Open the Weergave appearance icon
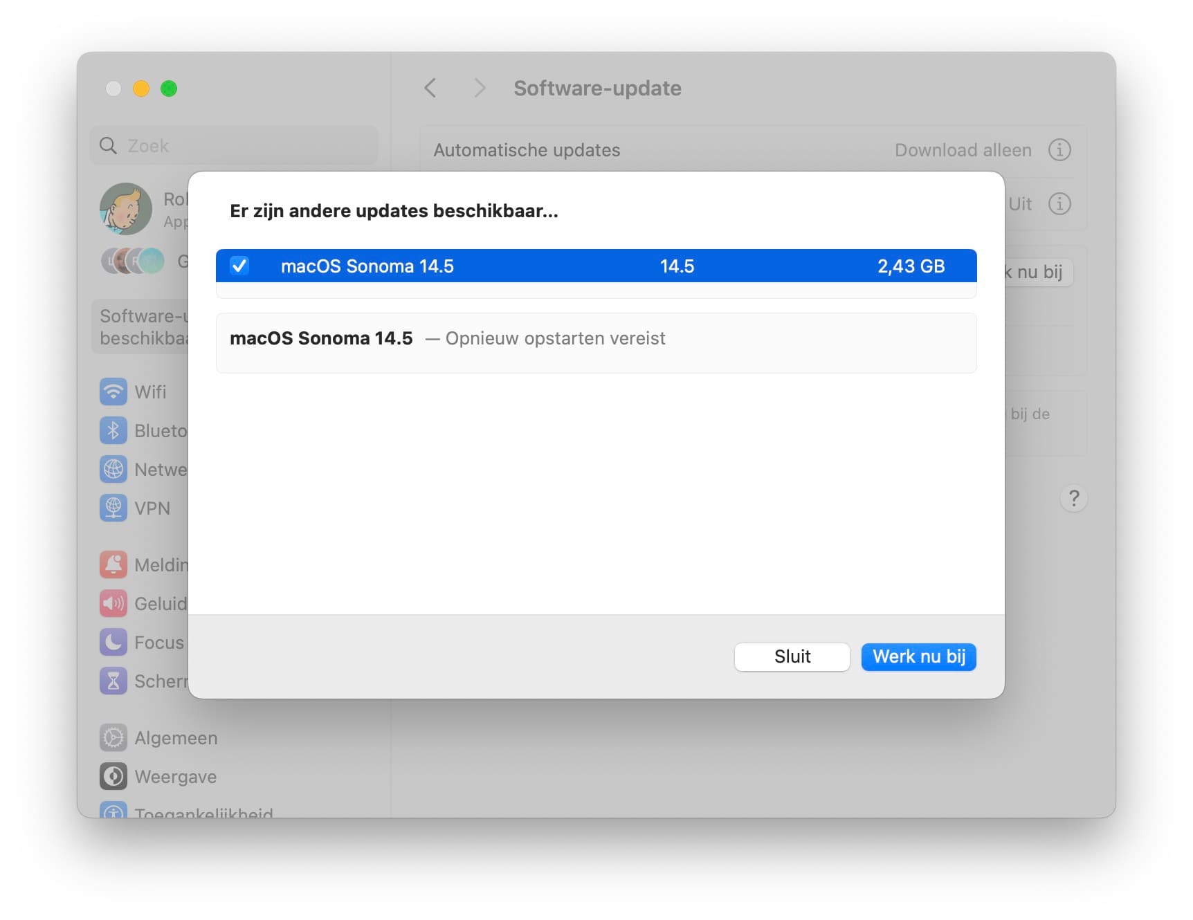Viewport: 1193px width, 920px height. [x=113, y=776]
